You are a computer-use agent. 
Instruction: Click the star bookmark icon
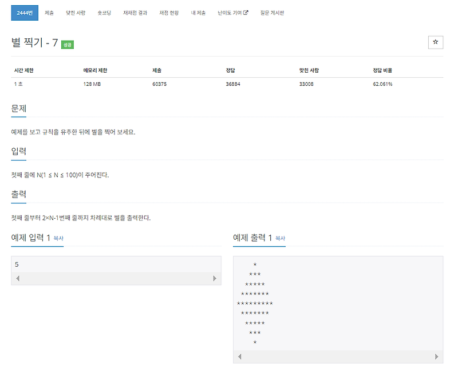(x=436, y=42)
